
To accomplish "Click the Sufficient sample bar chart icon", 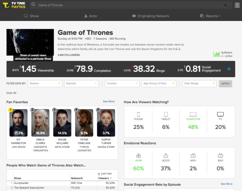I will click(217, 54).
